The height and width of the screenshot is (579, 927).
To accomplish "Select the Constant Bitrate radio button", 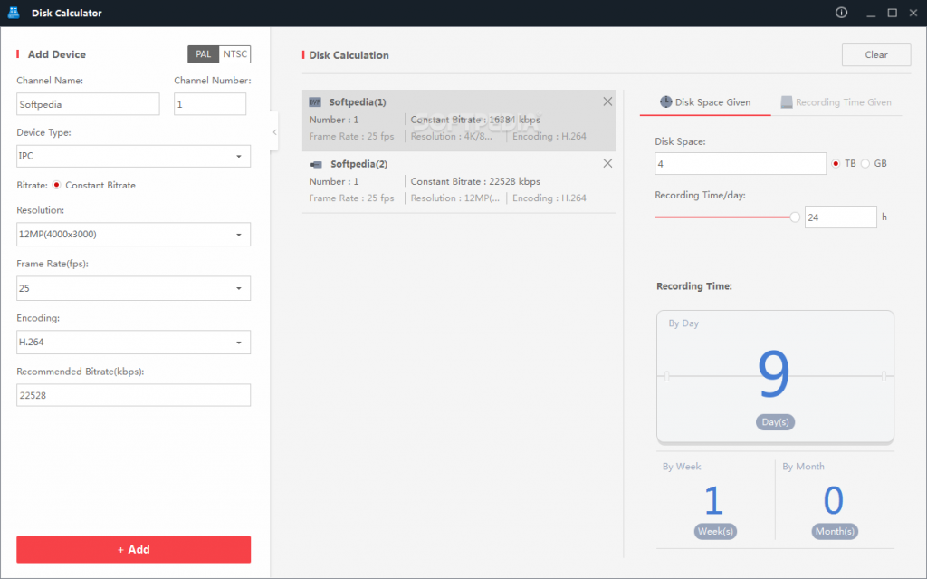I will 56,185.
